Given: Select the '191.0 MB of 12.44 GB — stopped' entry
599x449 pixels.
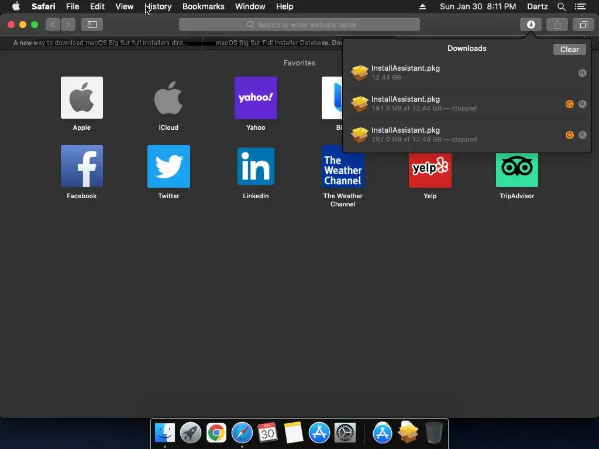Looking at the screenshot, I should tap(467, 103).
